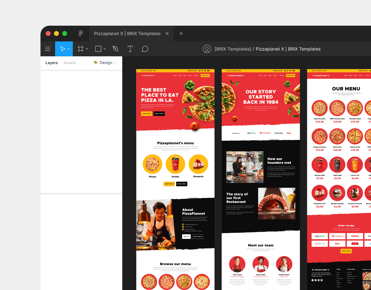Open a new file tab with the plus icon
Screen dimensions: 371x290
click(x=181, y=33)
